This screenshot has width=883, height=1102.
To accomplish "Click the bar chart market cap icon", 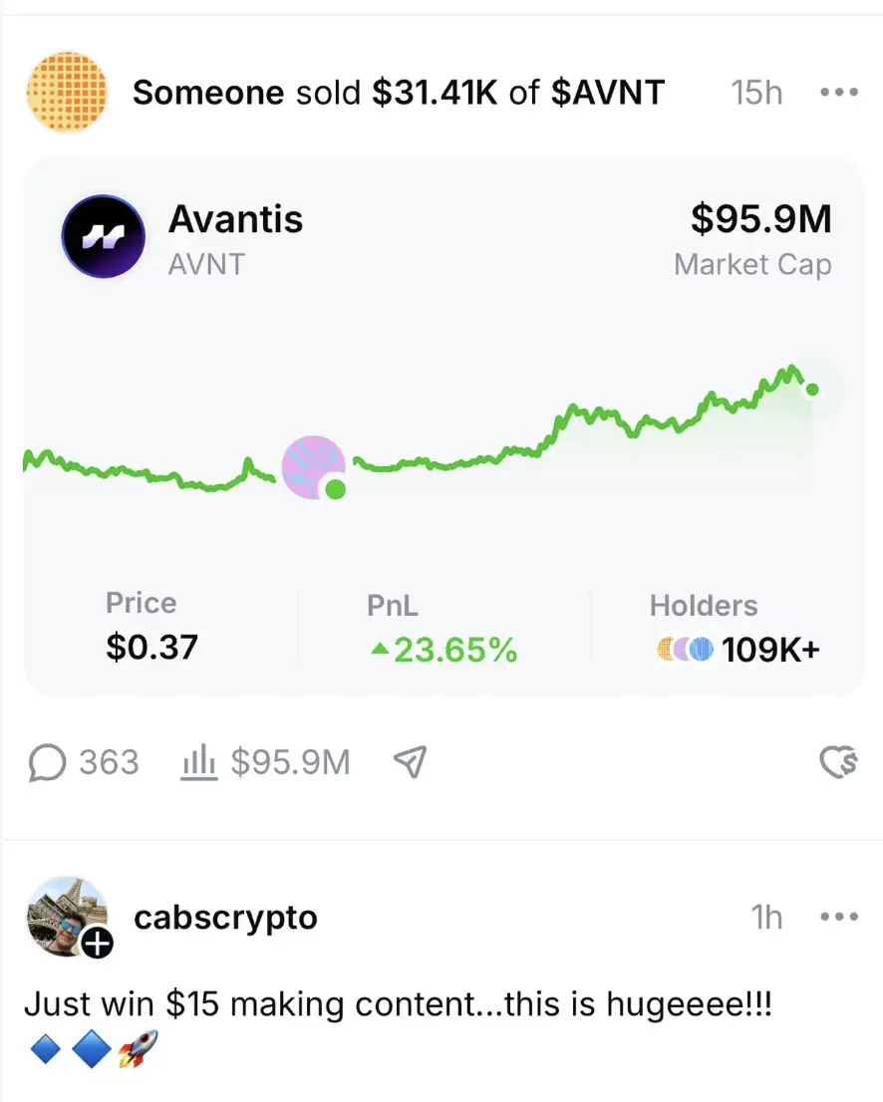I will click(x=198, y=763).
